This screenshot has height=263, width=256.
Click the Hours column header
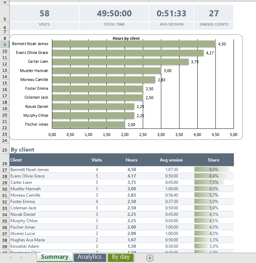pyautogui.click(x=132, y=160)
